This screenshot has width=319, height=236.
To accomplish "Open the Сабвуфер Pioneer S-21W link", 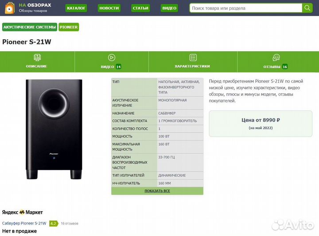I will pyautogui.click(x=24, y=223).
